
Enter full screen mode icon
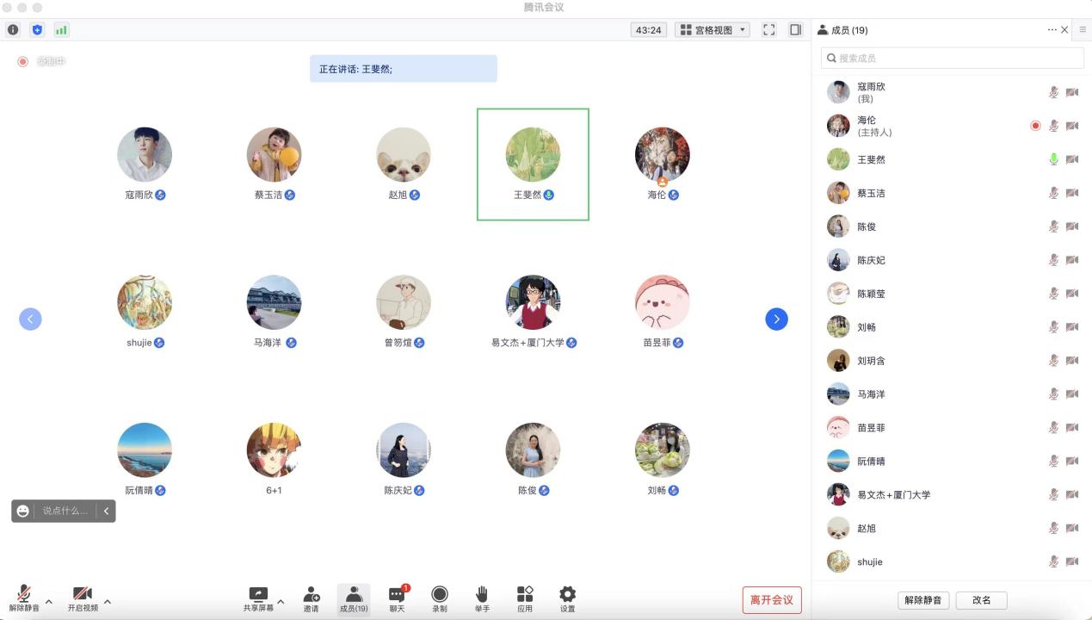[x=769, y=30]
